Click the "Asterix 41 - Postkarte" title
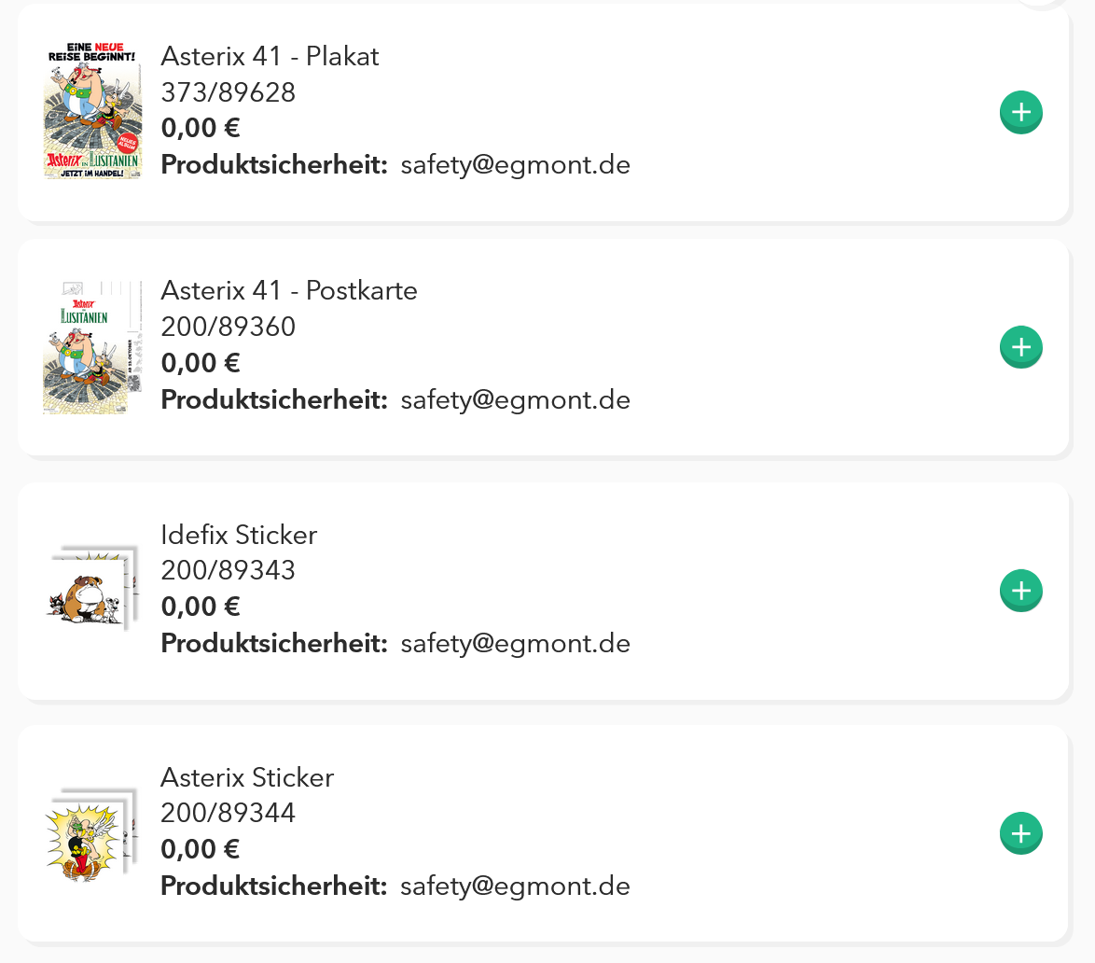The height and width of the screenshot is (963, 1095). click(x=289, y=291)
